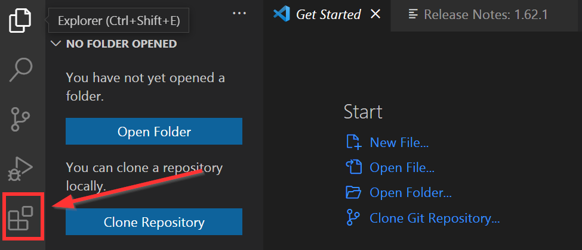This screenshot has width=582, height=250.
Task: Open Explorer's three-dot More Actions menu
Action: (239, 13)
